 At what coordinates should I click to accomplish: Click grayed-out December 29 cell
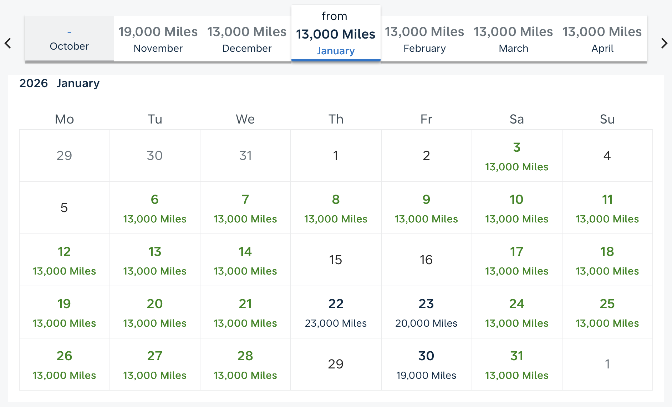(x=64, y=155)
